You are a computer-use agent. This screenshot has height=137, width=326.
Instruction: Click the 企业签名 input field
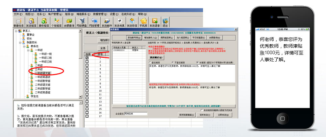click(x=135, y=114)
